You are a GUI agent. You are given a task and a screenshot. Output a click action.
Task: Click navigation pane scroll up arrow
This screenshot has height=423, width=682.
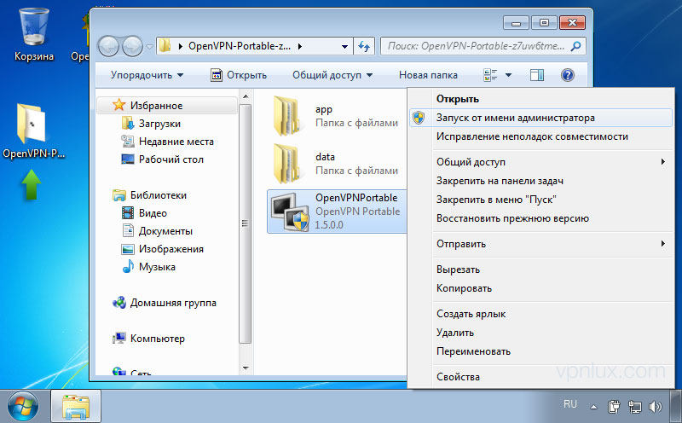tap(246, 96)
